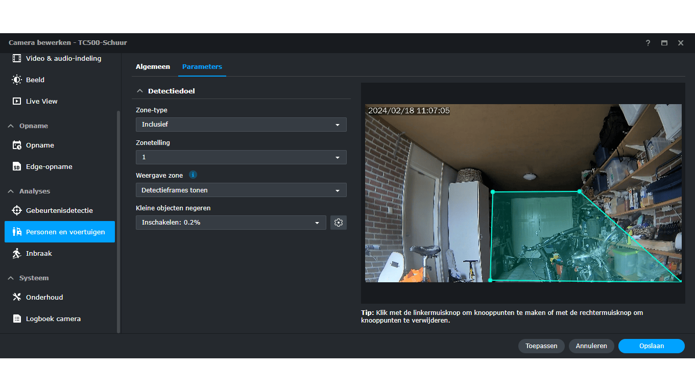
Task: Open the Zonetelling dropdown showing 1
Action: [x=241, y=157]
